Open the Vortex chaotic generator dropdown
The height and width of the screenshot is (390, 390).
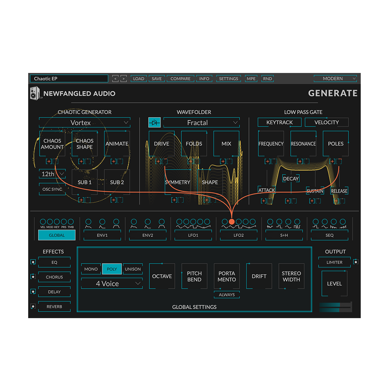[84, 123]
